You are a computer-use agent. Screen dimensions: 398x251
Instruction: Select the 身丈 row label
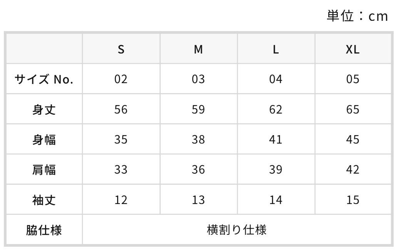44,109
